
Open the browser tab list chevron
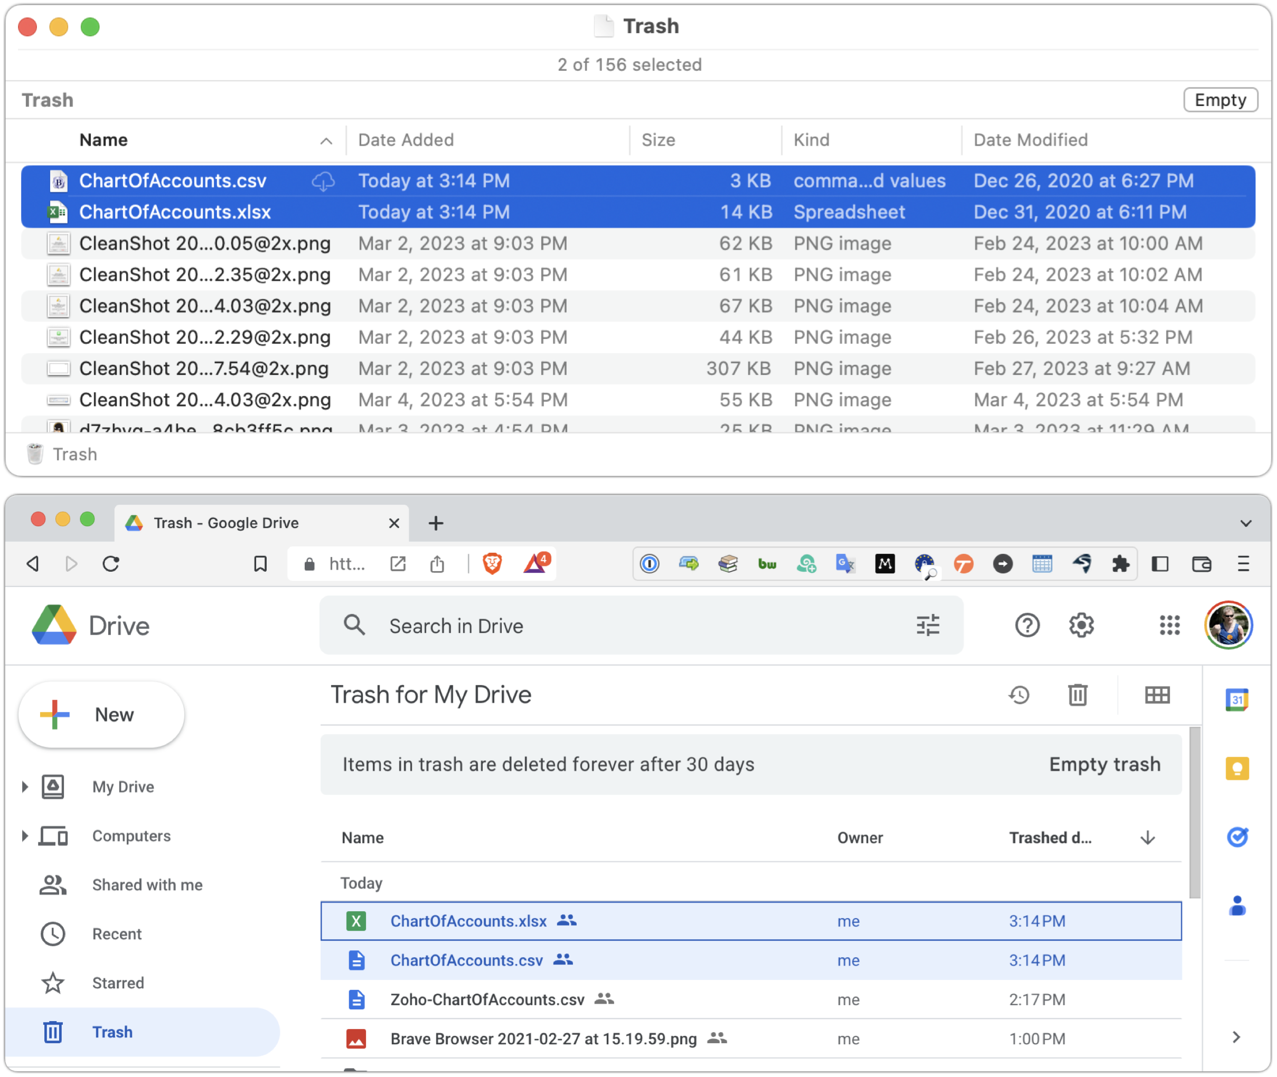coord(1246,523)
